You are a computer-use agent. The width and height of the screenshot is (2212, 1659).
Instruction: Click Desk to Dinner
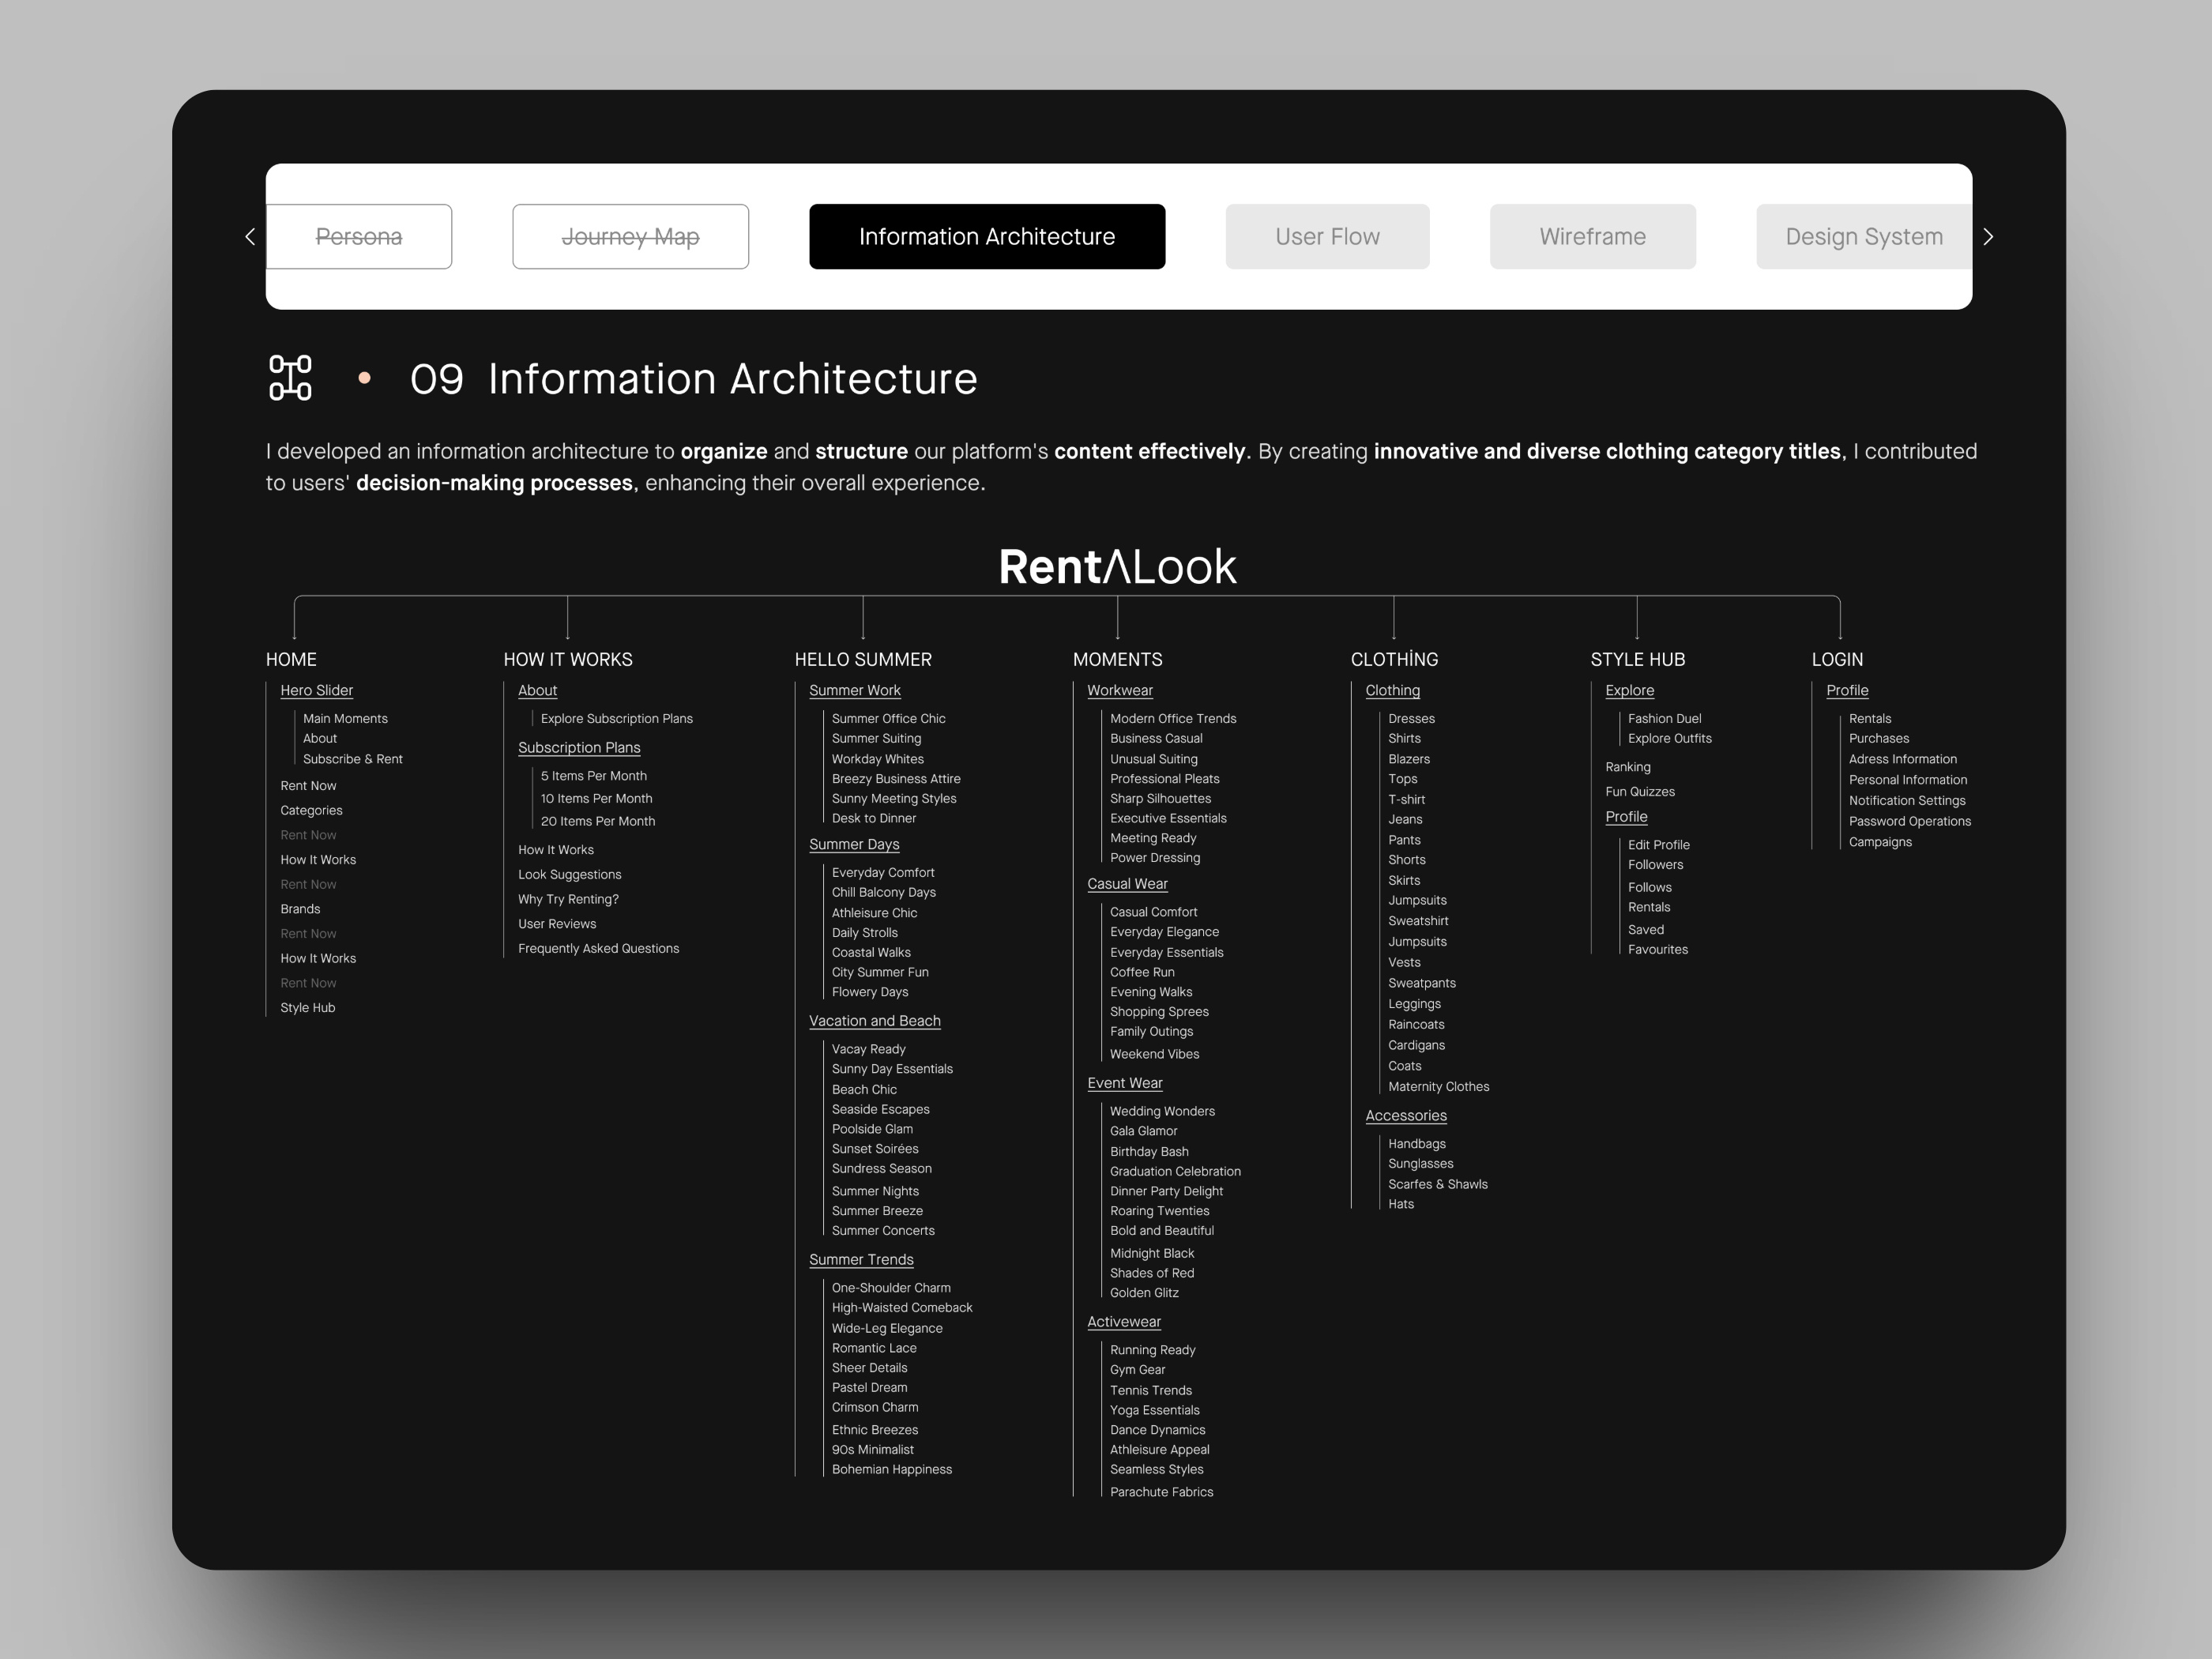[x=874, y=819]
